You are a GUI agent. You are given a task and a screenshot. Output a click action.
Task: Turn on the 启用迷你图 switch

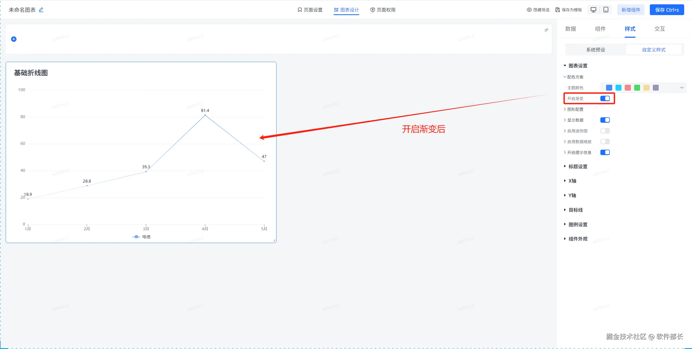[605, 131]
